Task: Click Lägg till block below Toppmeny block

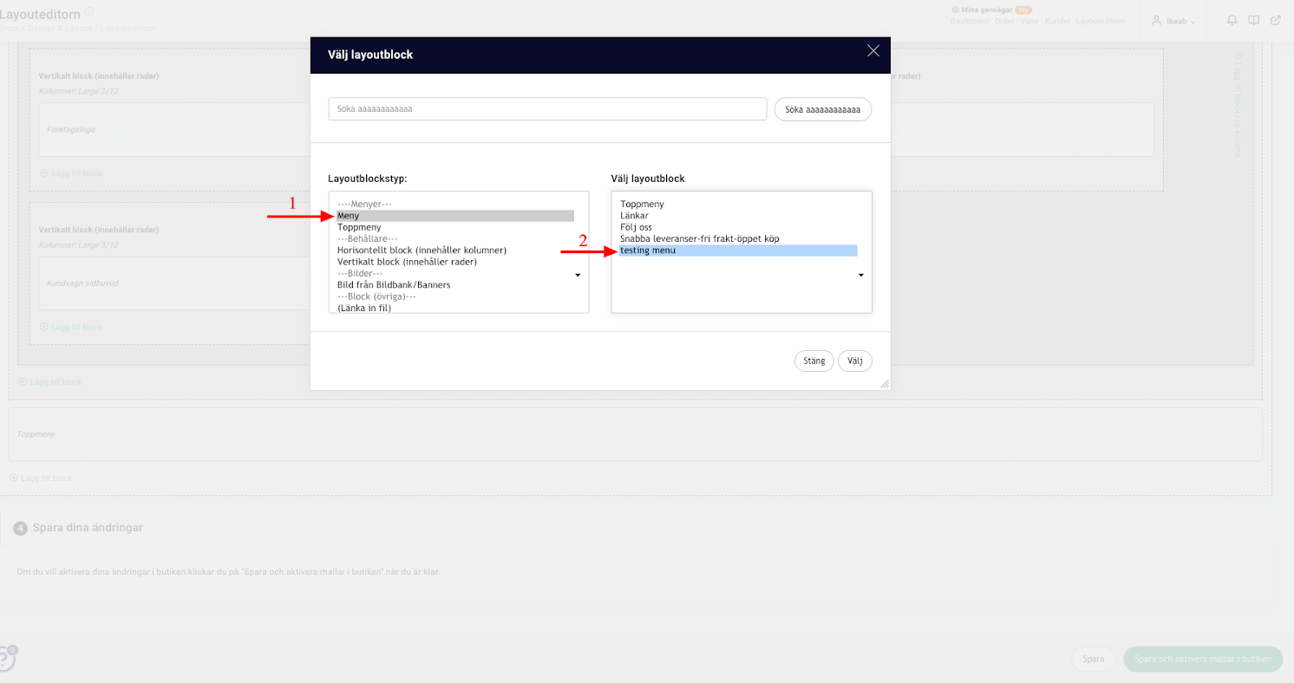Action: click(41, 478)
